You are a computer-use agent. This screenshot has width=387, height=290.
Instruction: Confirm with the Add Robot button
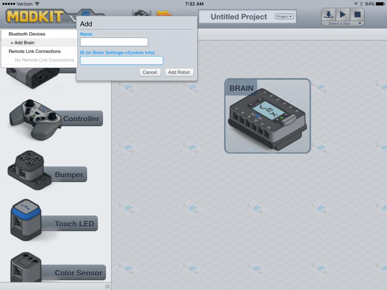pos(179,72)
